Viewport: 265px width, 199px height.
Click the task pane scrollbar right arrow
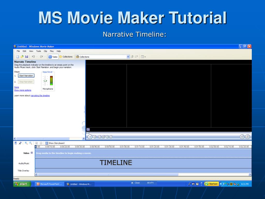(84, 139)
